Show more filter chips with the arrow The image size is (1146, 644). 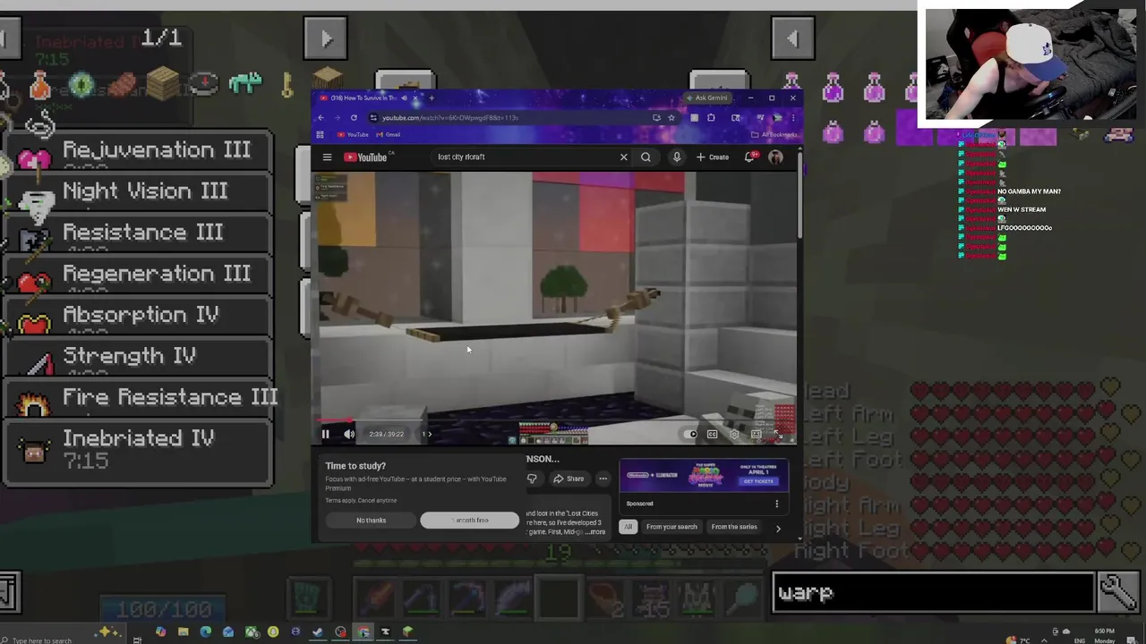[778, 528]
